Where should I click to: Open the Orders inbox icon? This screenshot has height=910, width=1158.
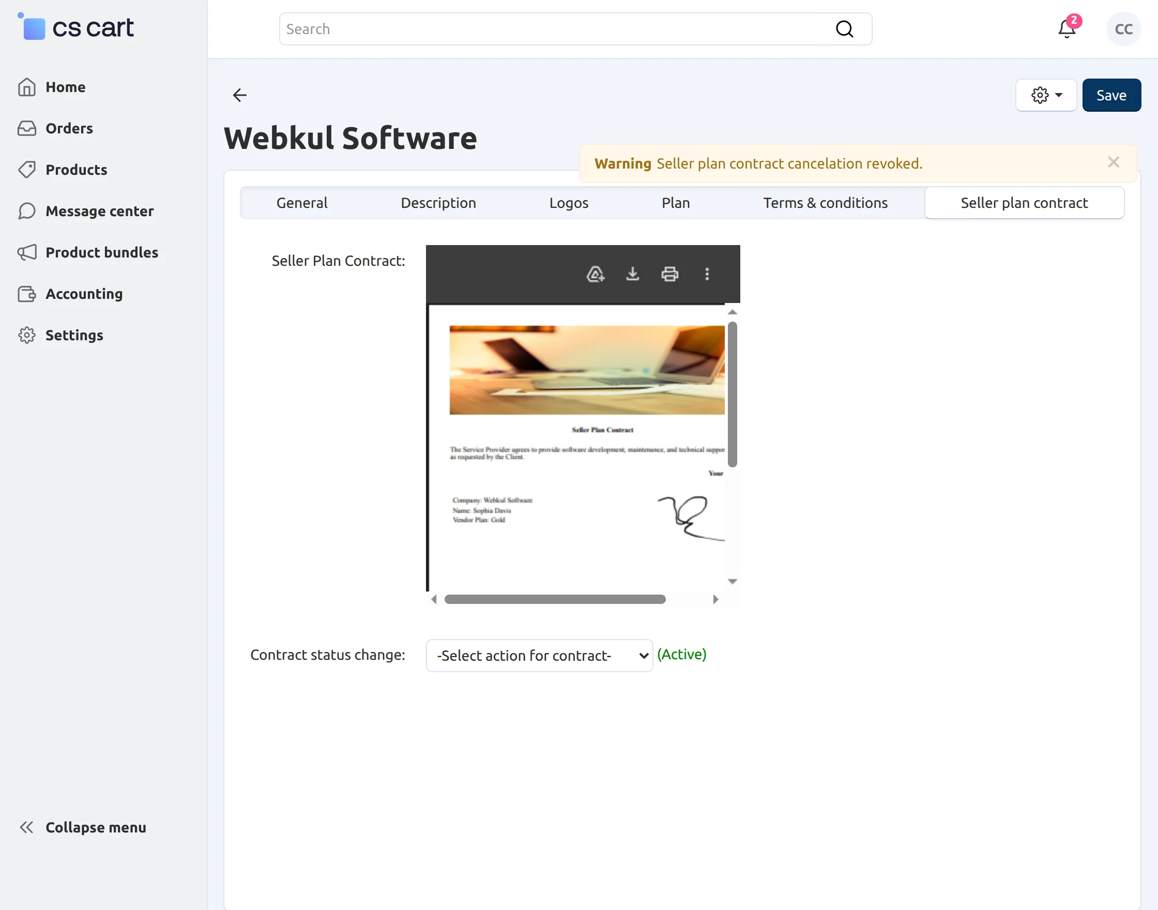(27, 128)
